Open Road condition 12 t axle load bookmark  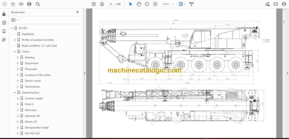(x=39, y=46)
